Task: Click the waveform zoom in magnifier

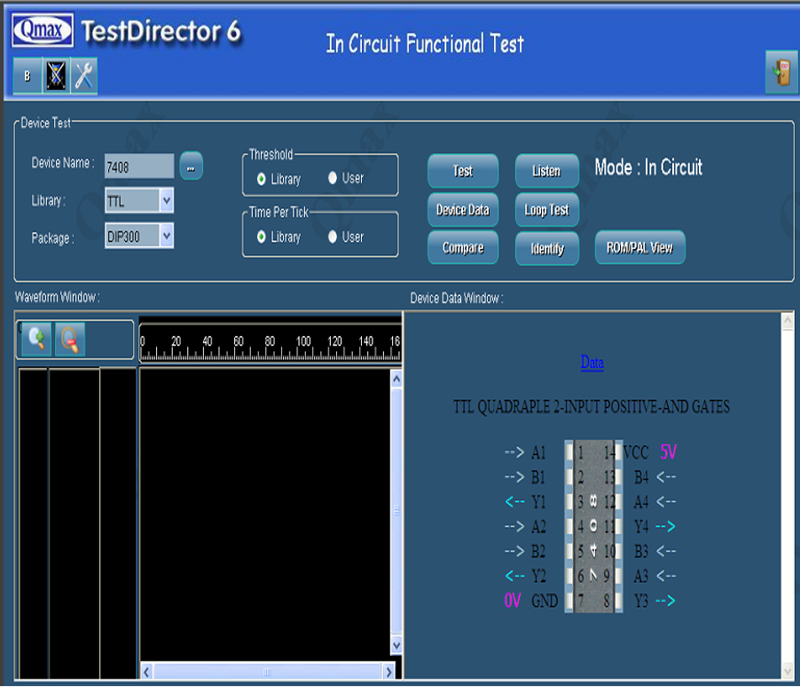Action: point(36,339)
